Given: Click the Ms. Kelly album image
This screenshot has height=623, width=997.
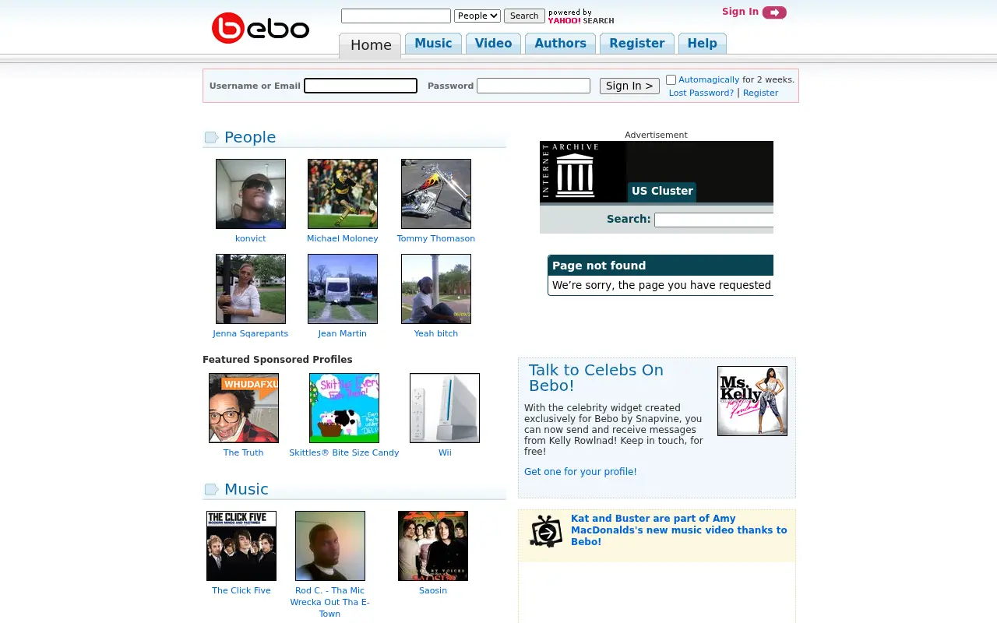Looking at the screenshot, I should pos(752,401).
